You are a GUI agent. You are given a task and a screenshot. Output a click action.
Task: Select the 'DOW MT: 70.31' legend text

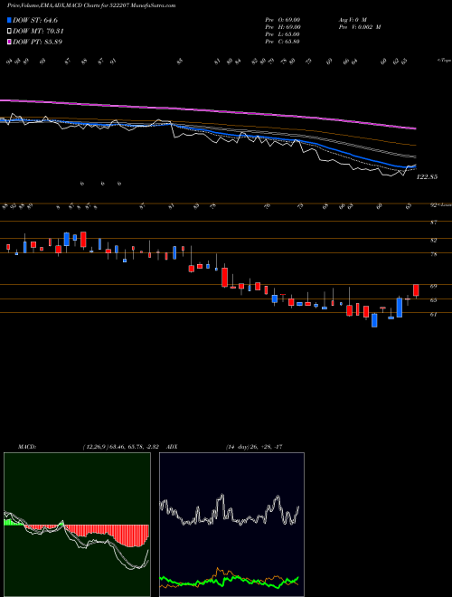[x=38, y=32]
